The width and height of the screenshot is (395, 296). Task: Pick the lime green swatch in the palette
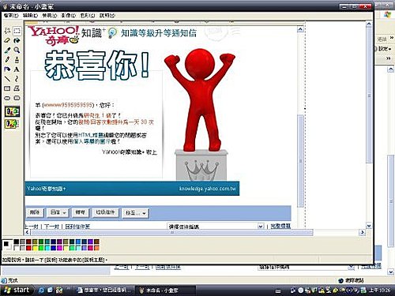[x=41, y=248]
